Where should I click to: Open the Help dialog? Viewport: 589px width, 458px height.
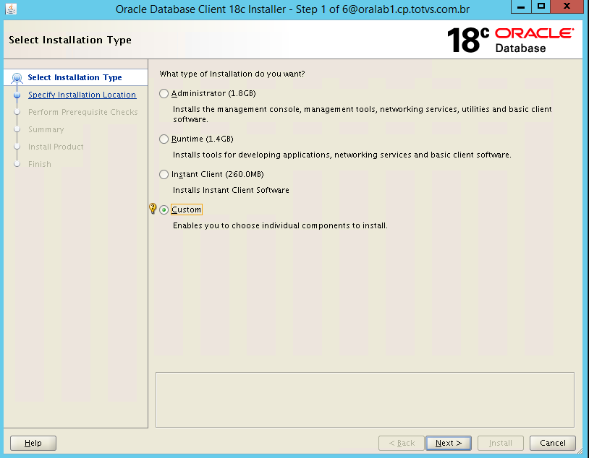[33, 443]
